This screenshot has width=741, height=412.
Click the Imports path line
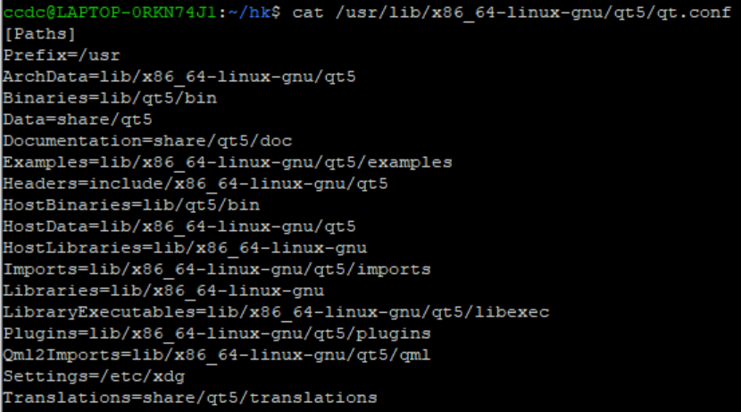(x=217, y=269)
